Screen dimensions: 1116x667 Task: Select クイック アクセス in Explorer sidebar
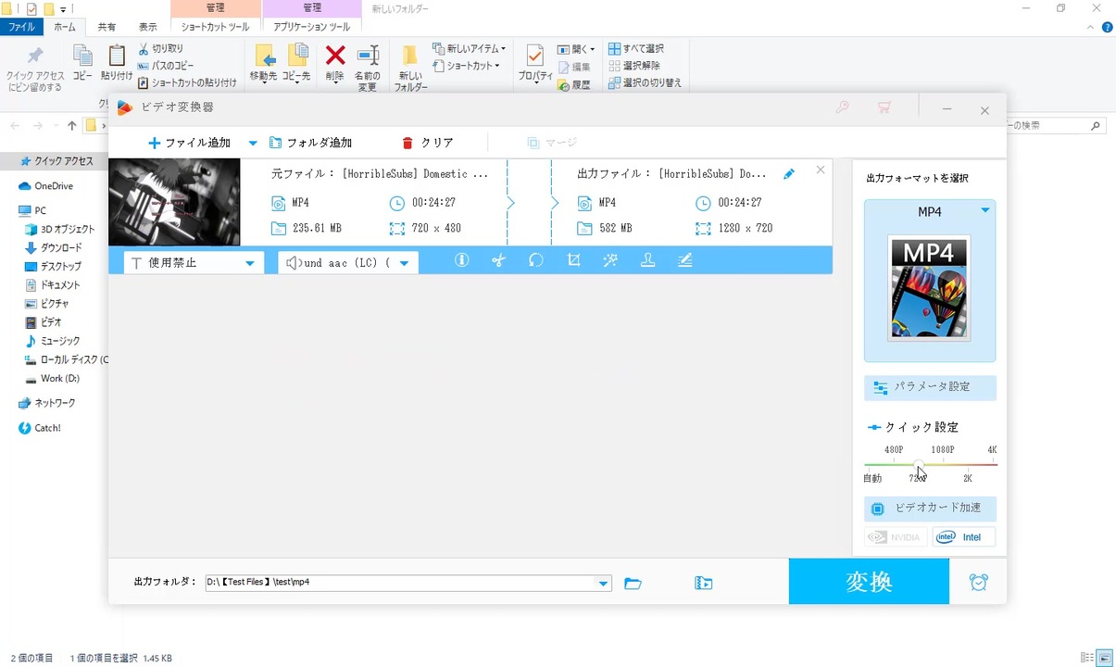56,161
